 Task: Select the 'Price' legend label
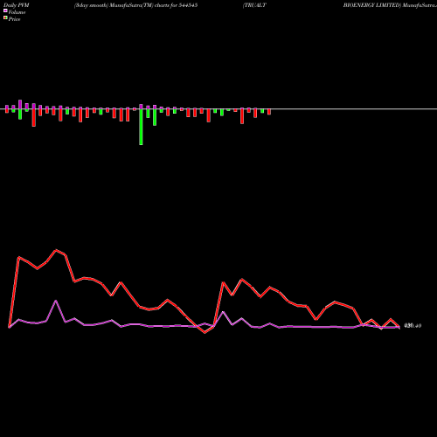(14, 19)
